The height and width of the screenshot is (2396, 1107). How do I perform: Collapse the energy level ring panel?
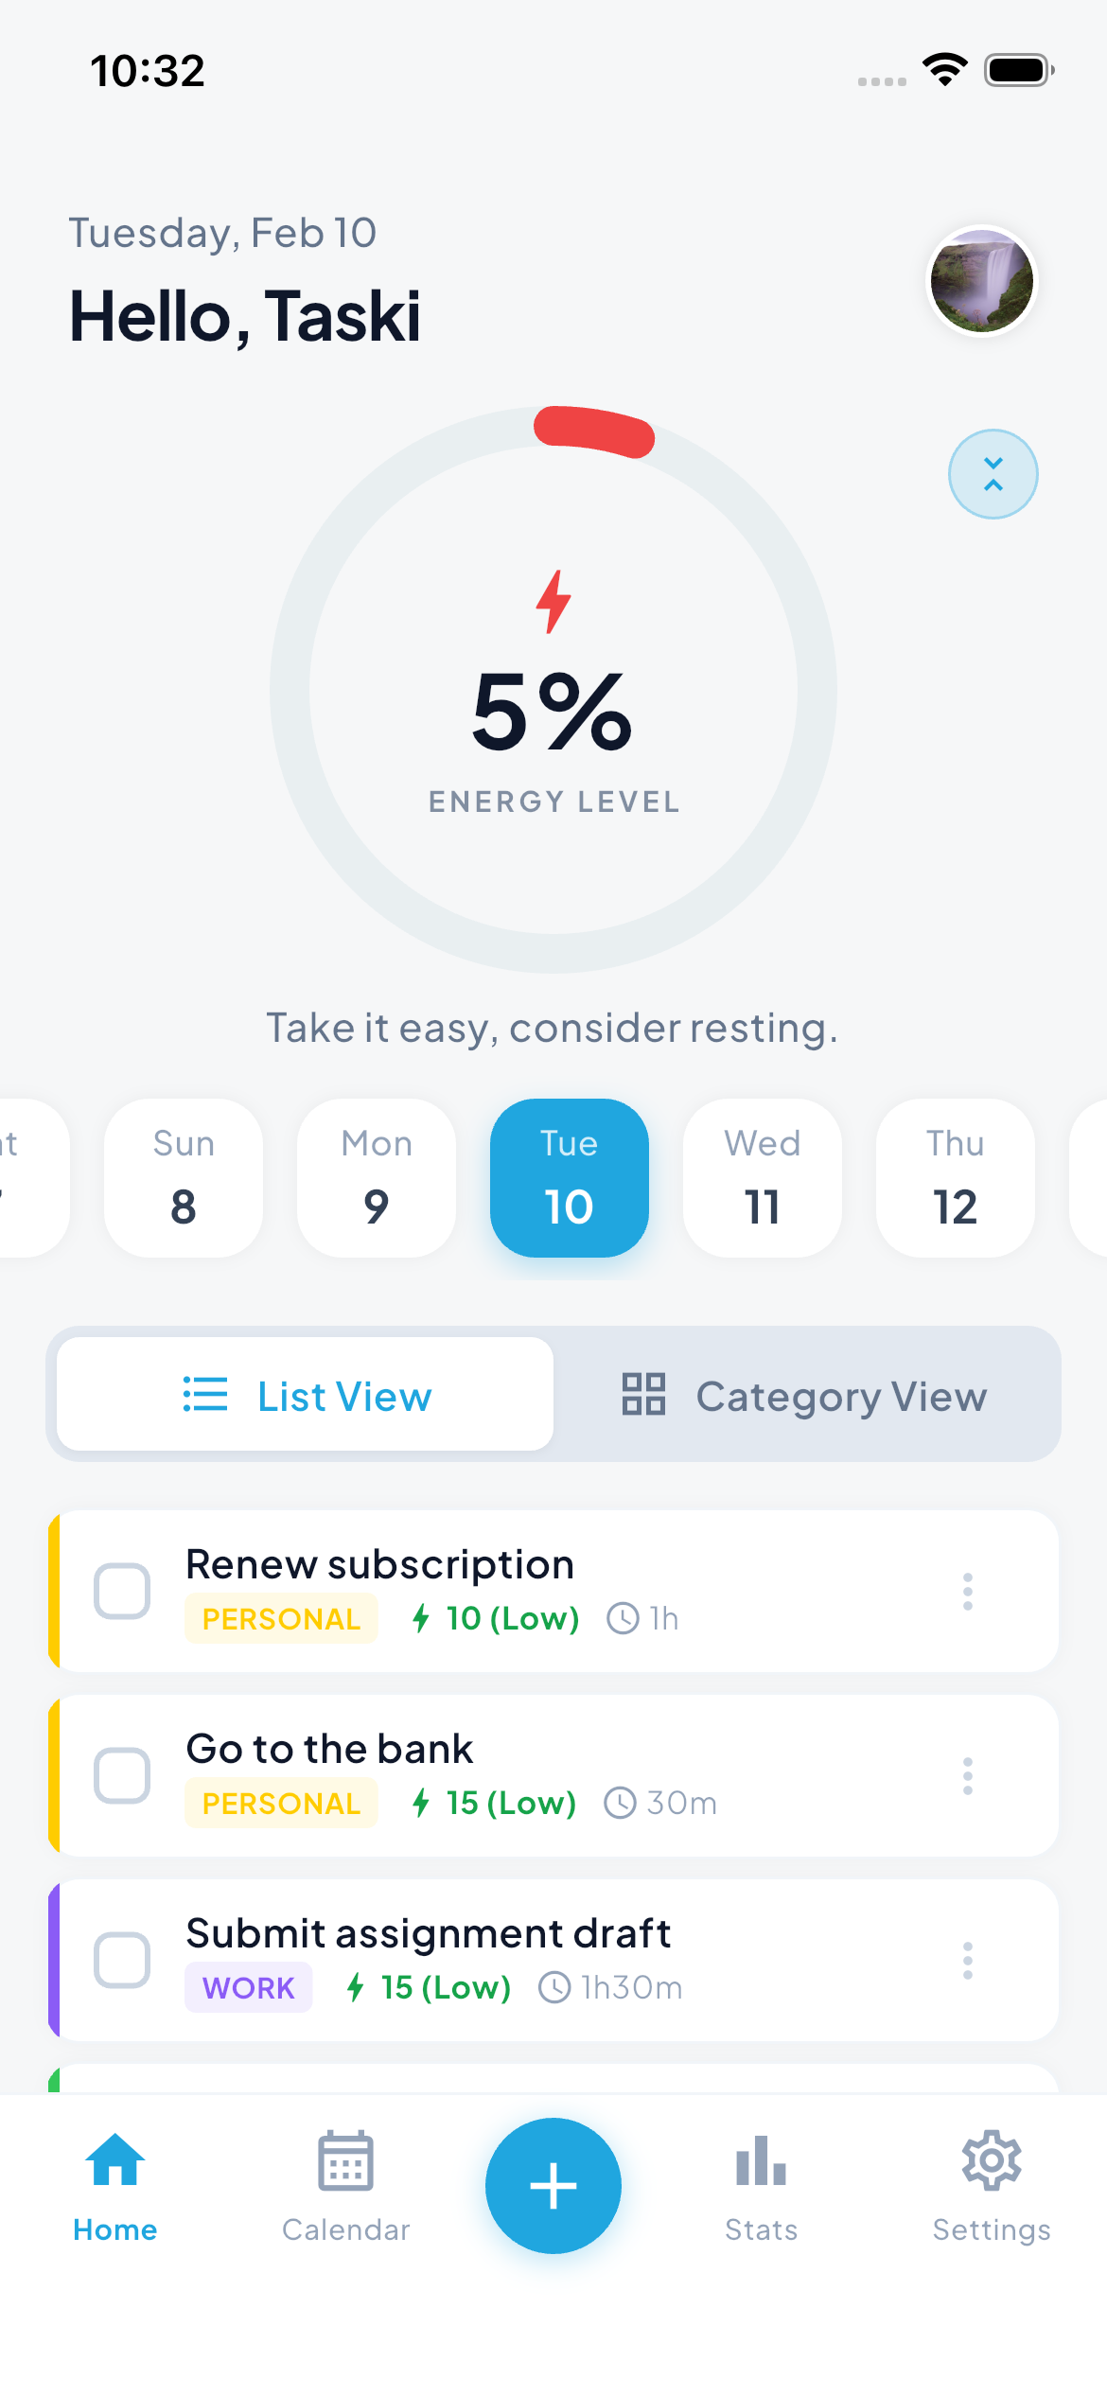993,474
